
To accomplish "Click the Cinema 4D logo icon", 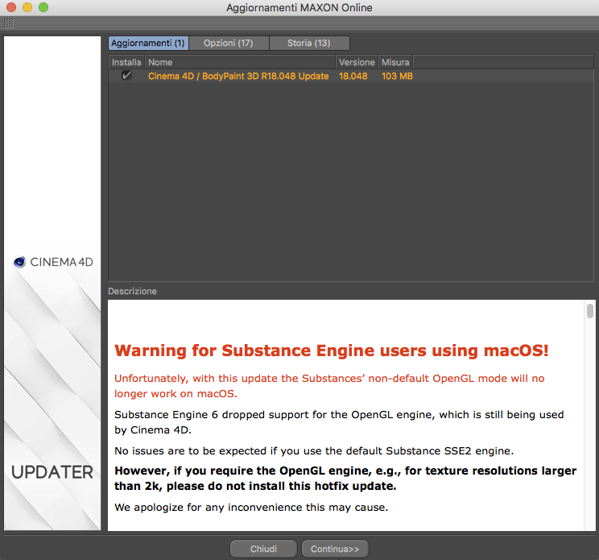I will pos(19,262).
